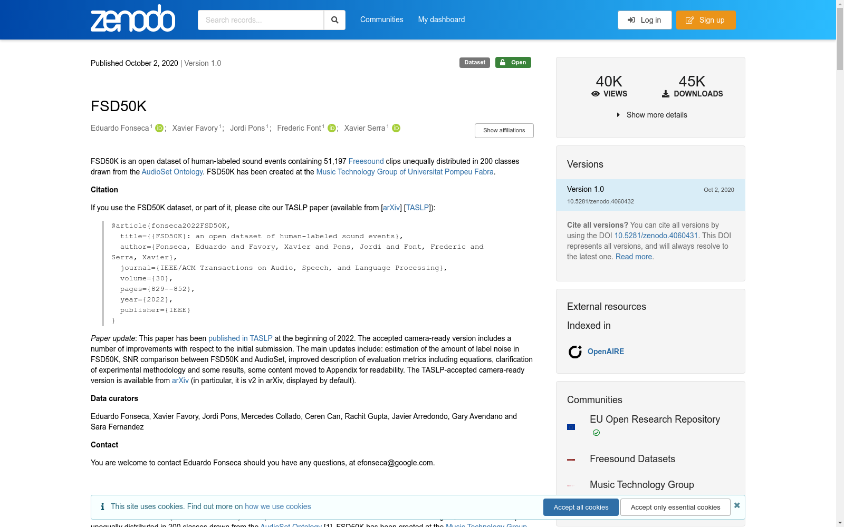Click the Sign up button
This screenshot has height=527, width=844.
pos(706,20)
